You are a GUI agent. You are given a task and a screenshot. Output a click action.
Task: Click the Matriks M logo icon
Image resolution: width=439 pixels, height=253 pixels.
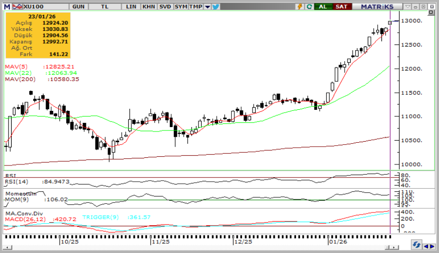6,7
